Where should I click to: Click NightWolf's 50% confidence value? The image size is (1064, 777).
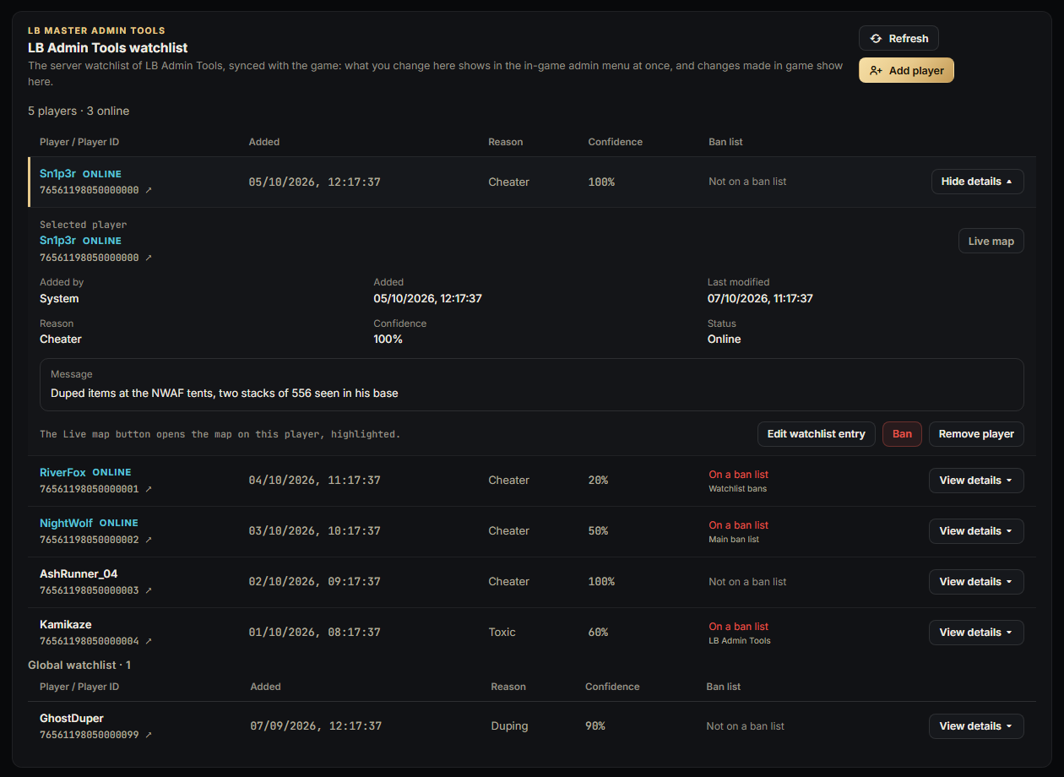click(598, 531)
